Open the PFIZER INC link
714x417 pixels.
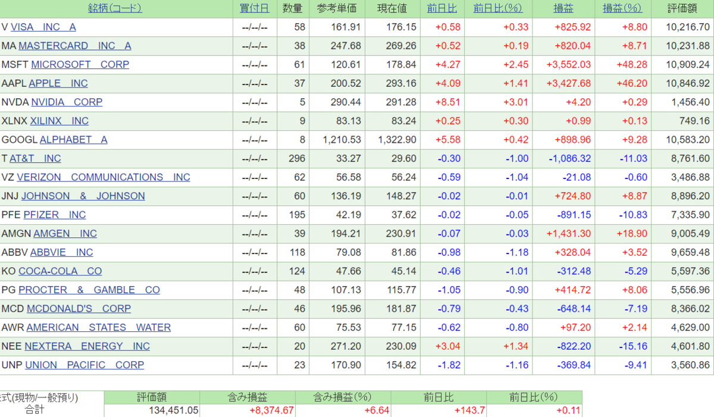pos(54,215)
